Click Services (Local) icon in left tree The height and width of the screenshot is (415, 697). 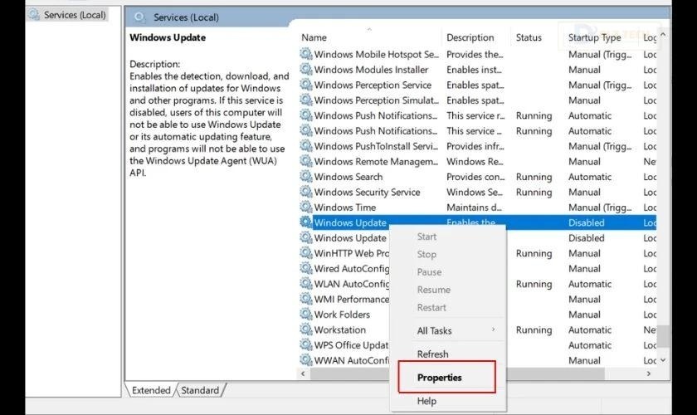[x=34, y=15]
